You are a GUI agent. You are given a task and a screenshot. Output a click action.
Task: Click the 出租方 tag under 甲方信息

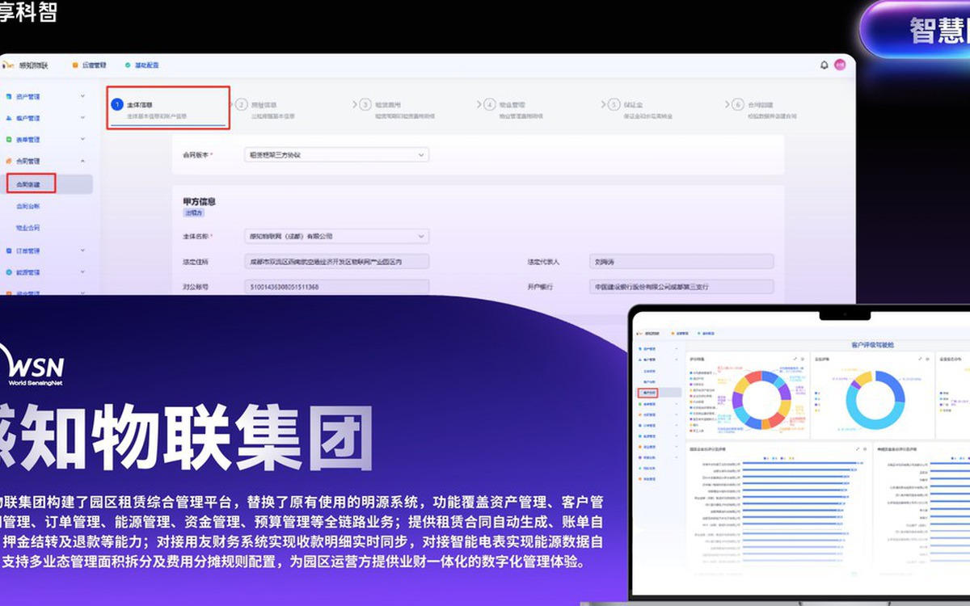[x=193, y=213]
